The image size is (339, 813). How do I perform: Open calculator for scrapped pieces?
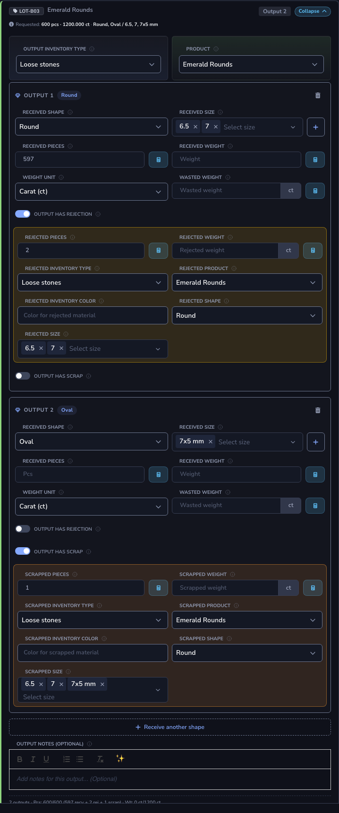[159, 588]
